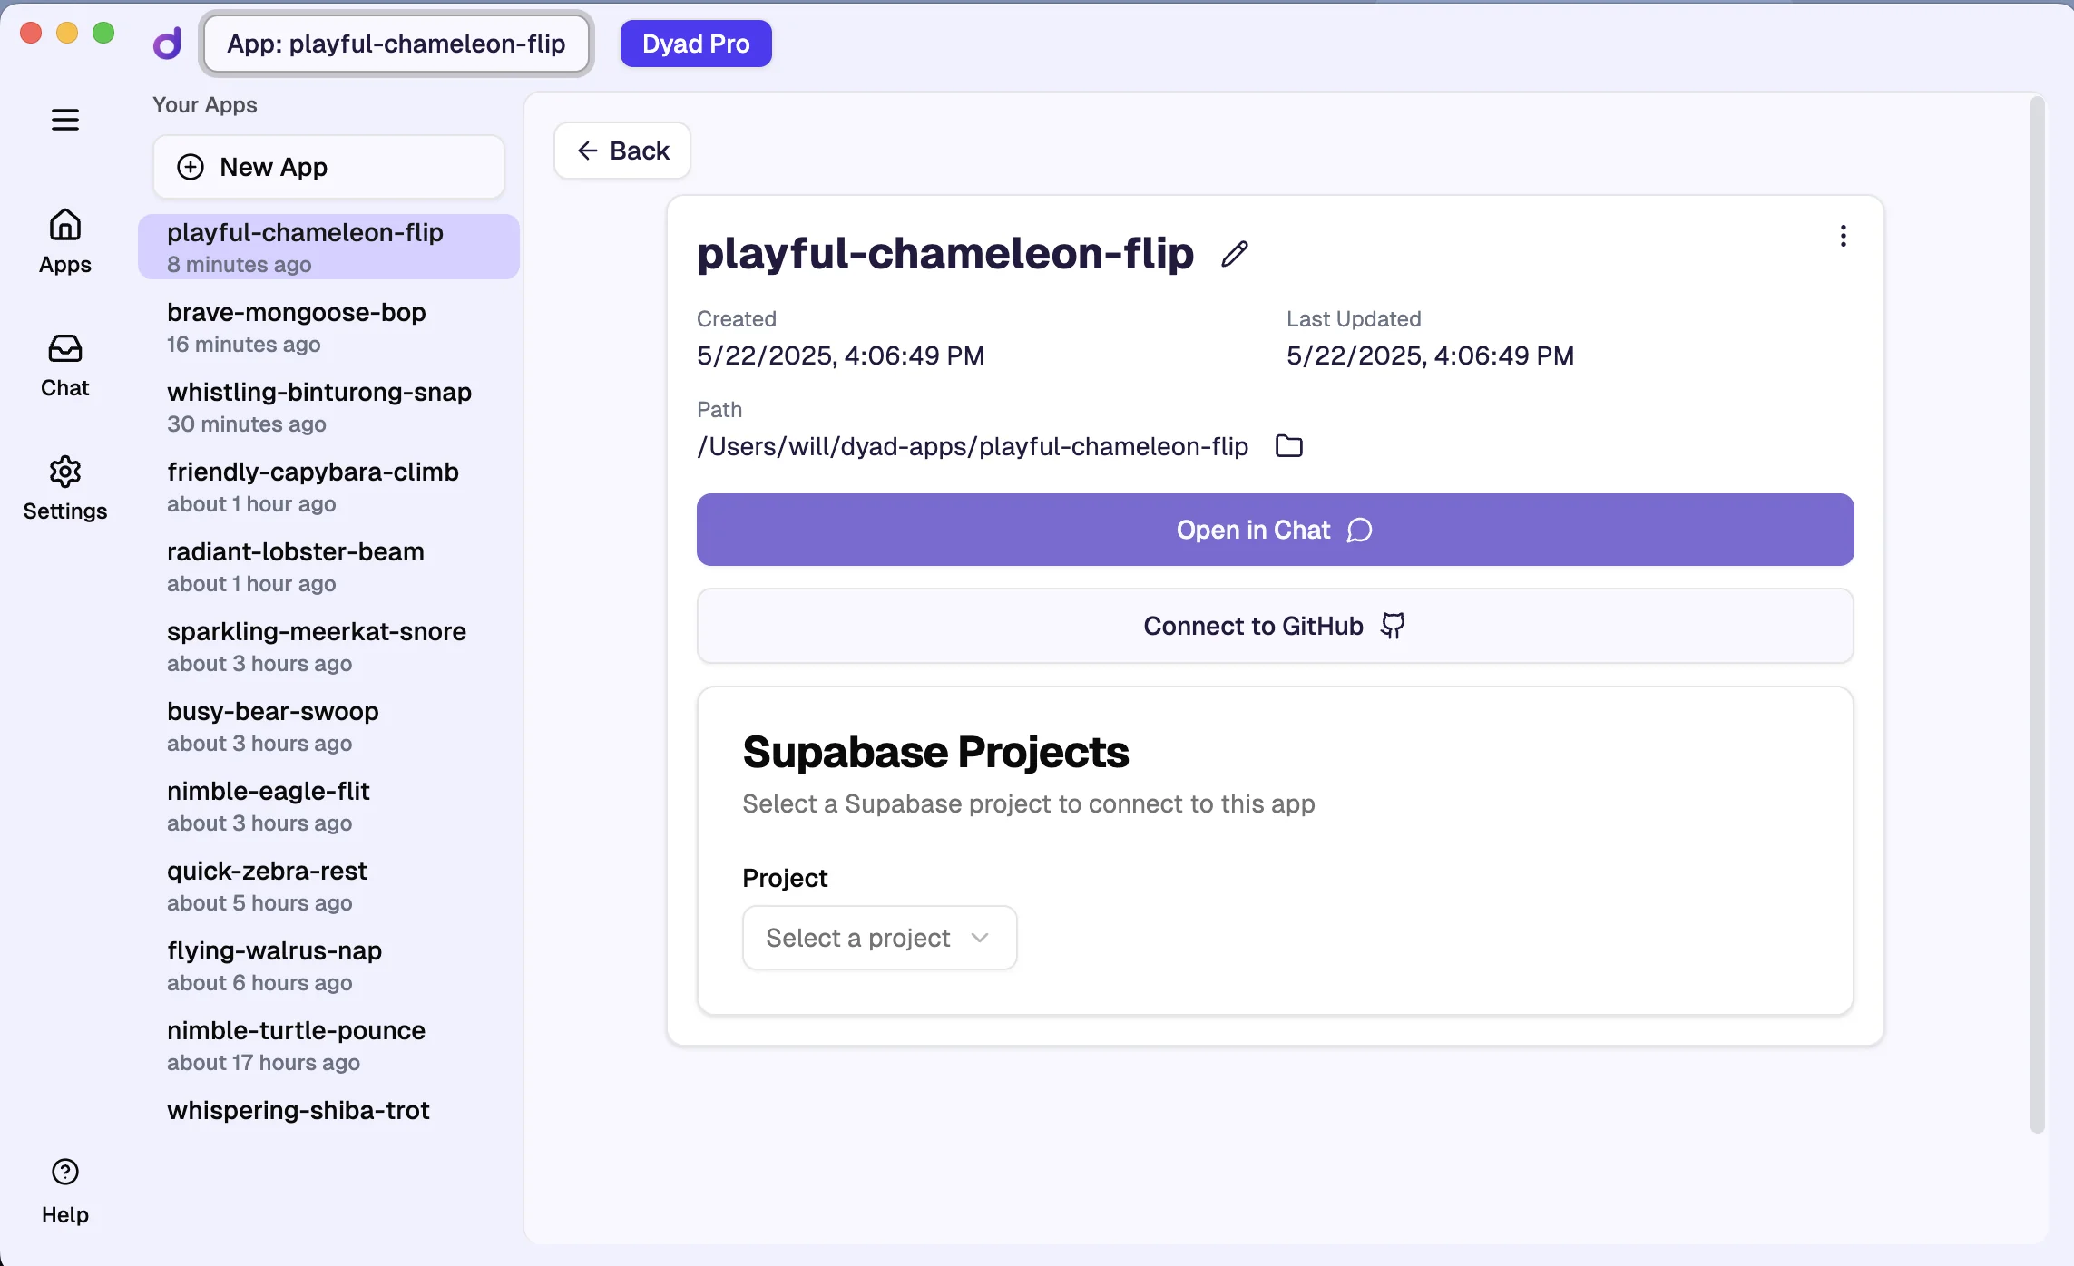The image size is (2074, 1266).
Task: Create a New App
Action: 328,167
